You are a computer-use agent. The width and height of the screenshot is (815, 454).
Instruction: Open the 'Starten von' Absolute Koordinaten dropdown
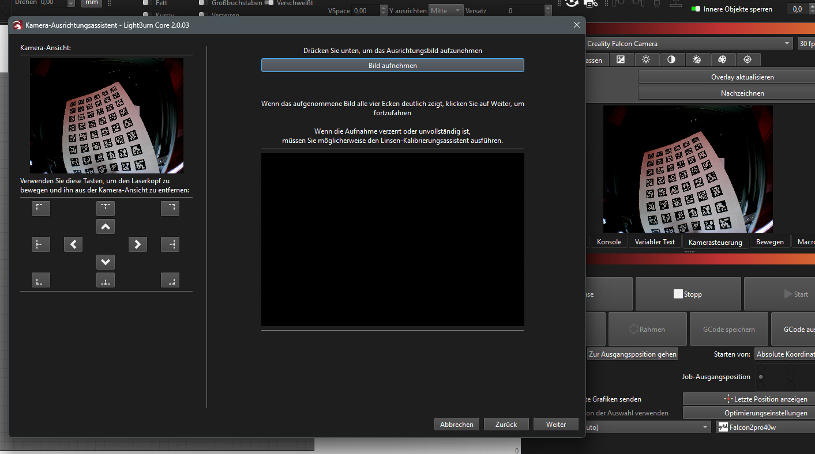784,354
